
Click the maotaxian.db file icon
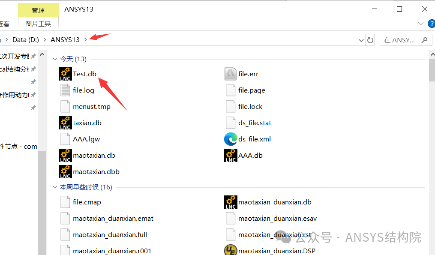click(x=65, y=156)
